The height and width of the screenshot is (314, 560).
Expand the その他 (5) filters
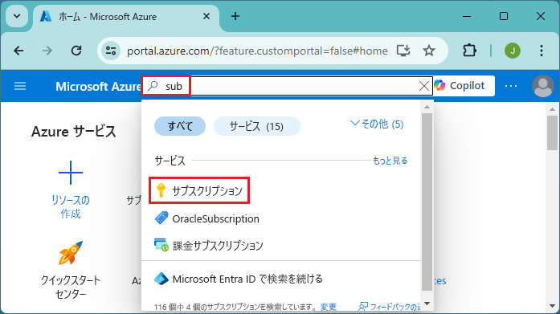377,124
